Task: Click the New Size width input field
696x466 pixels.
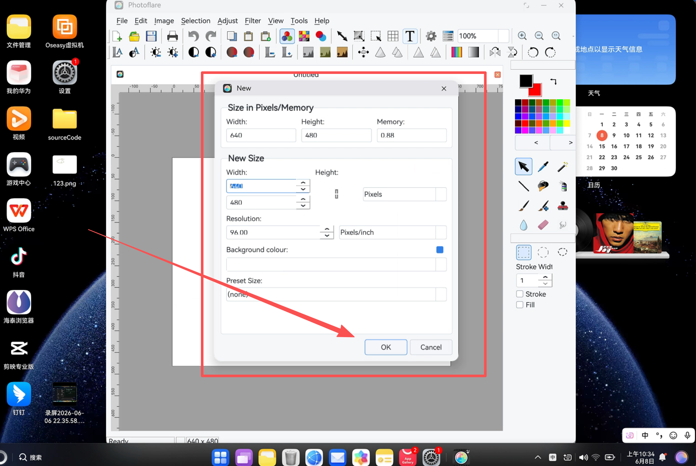Action: coord(261,186)
